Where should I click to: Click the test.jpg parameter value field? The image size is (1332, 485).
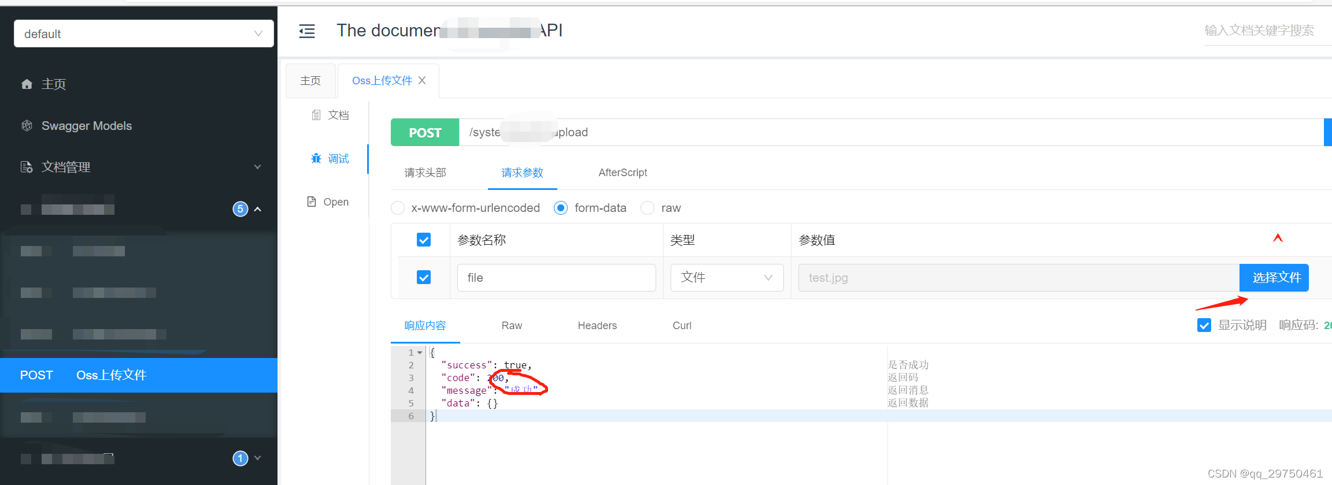click(x=1019, y=278)
